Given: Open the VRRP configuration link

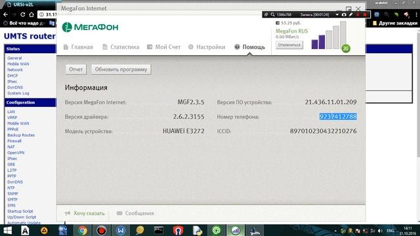Looking at the screenshot, I should pyautogui.click(x=12, y=117).
